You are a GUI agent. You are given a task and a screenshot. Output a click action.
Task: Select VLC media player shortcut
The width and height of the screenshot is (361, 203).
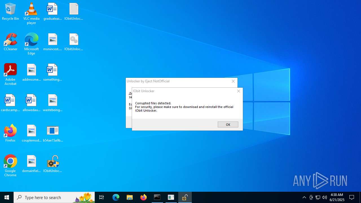[x=31, y=14]
